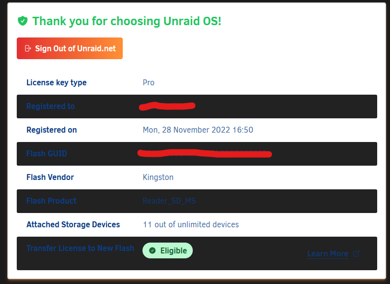Click the Flash GUID label
390x284 pixels.
[46, 153]
